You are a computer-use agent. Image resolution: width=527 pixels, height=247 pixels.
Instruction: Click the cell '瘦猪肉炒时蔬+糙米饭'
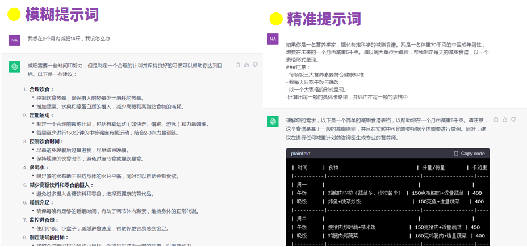click(352, 227)
